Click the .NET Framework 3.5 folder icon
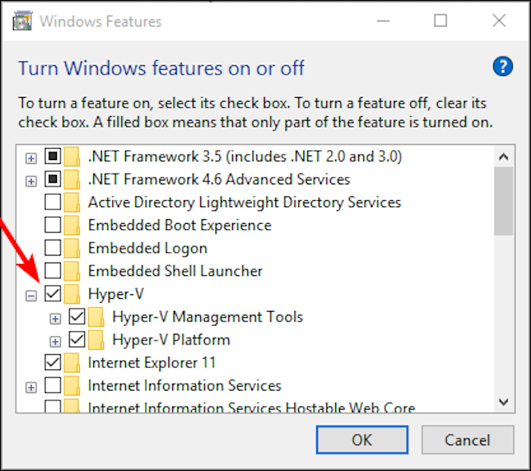The image size is (531, 471). coord(72,156)
